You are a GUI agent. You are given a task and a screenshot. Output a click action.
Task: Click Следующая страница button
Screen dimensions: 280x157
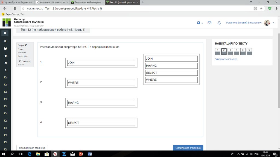pyautogui.click(x=188, y=148)
